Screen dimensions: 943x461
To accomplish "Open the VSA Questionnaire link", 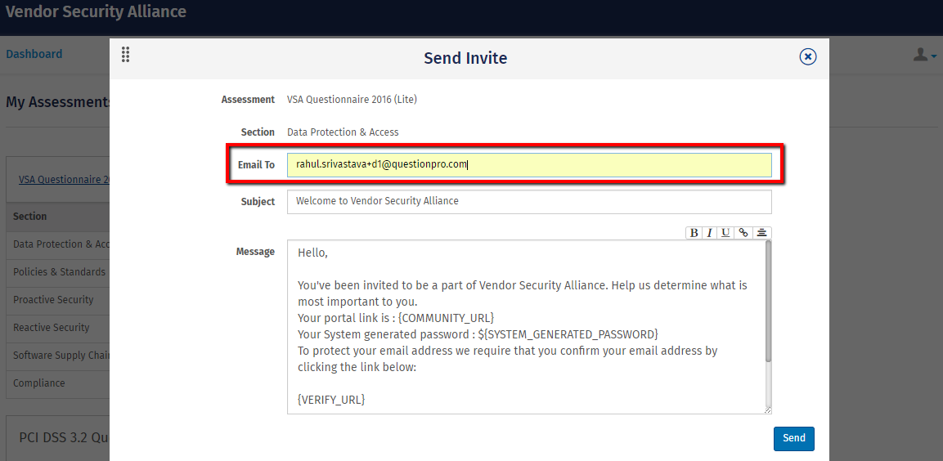I will coord(64,180).
